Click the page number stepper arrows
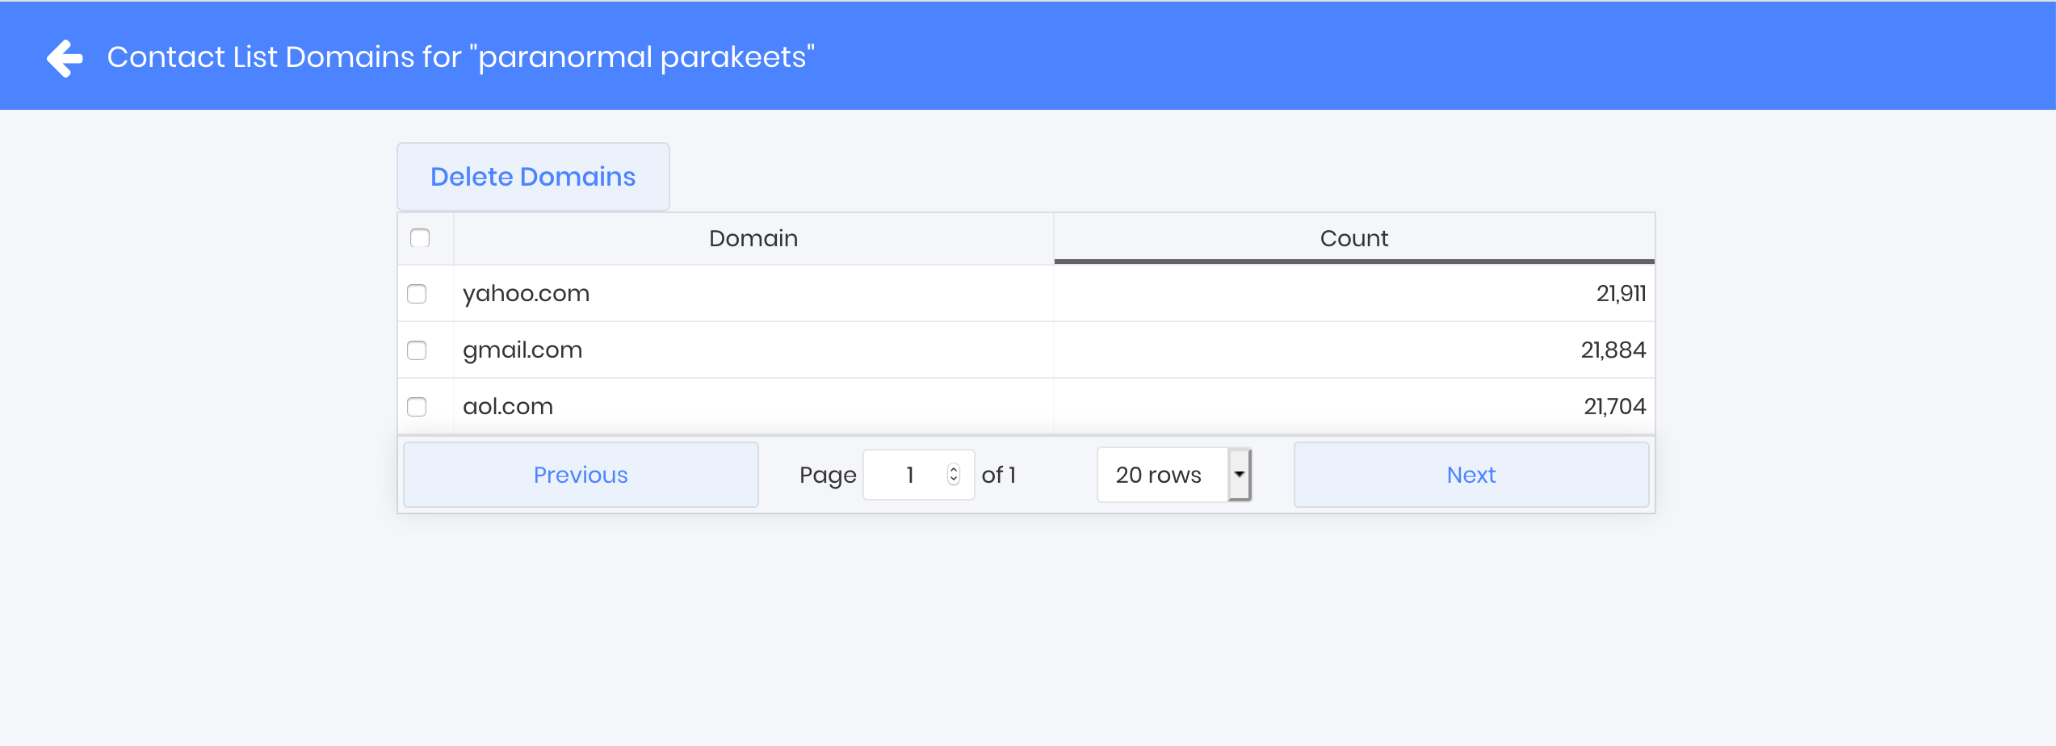 tap(954, 475)
